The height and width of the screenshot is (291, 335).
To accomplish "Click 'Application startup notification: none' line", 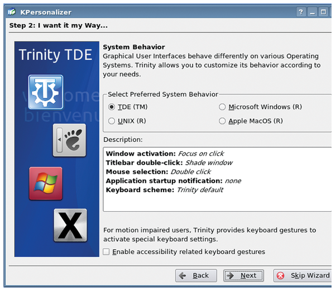I will [174, 181].
